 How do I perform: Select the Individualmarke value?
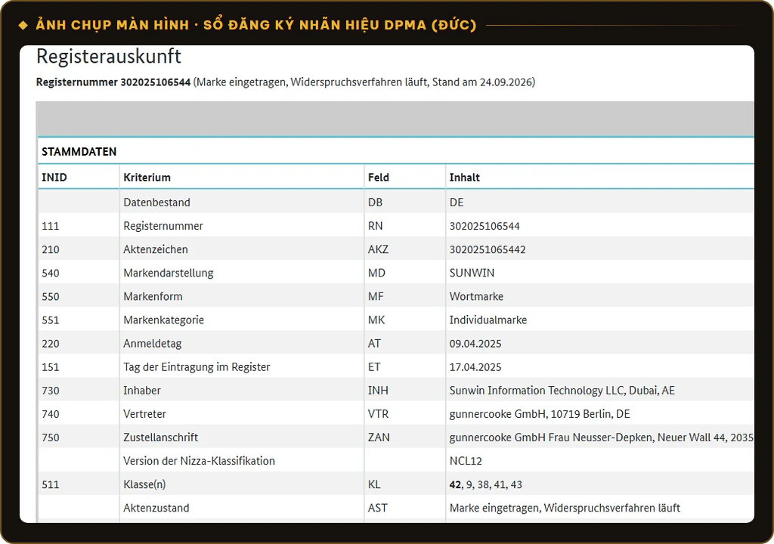[488, 320]
